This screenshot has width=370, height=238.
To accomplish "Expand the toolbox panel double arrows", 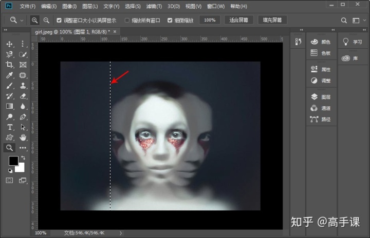I will (x=6, y=30).
